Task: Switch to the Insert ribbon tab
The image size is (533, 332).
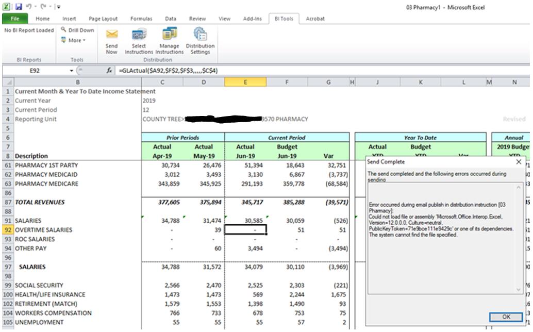Action: coord(69,19)
